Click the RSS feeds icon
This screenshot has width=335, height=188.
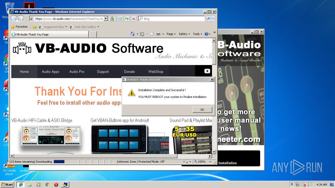(x=142, y=34)
